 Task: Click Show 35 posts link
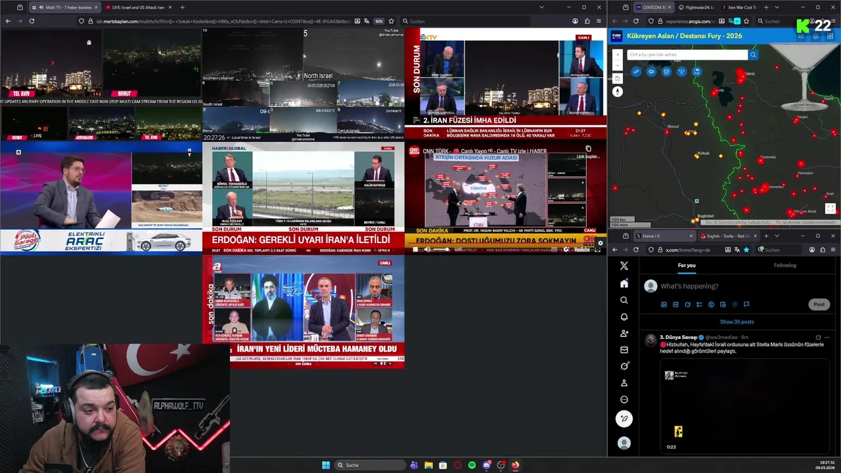[737, 322]
